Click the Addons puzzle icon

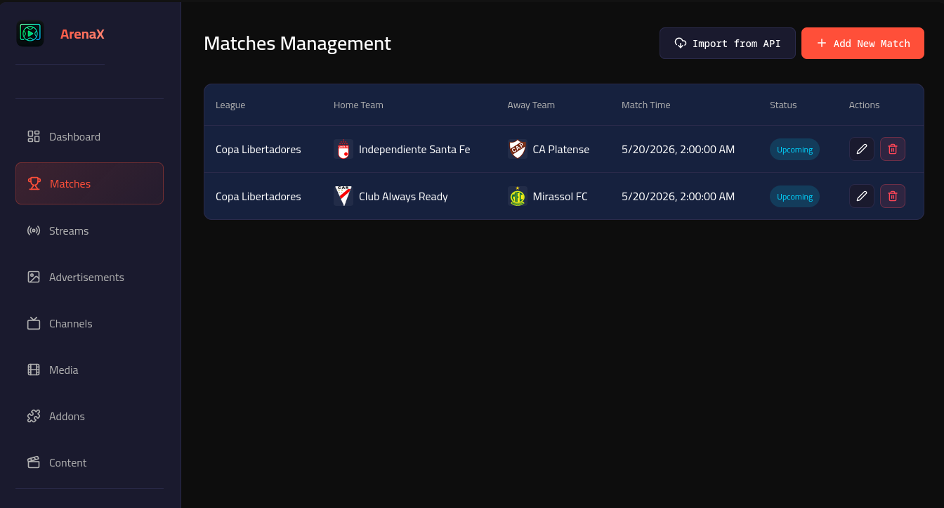click(34, 416)
